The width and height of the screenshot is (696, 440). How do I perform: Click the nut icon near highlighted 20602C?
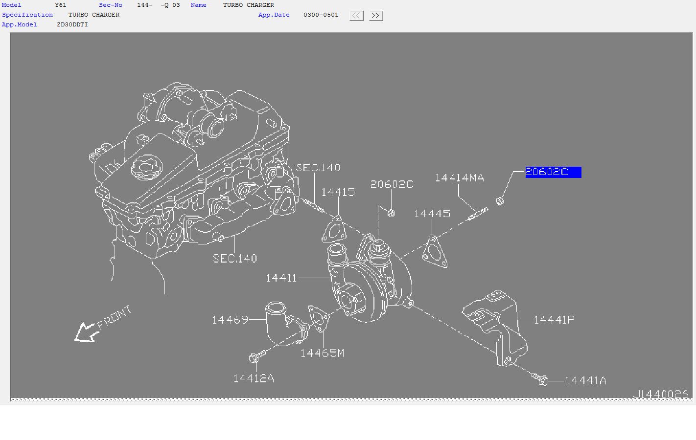click(500, 200)
